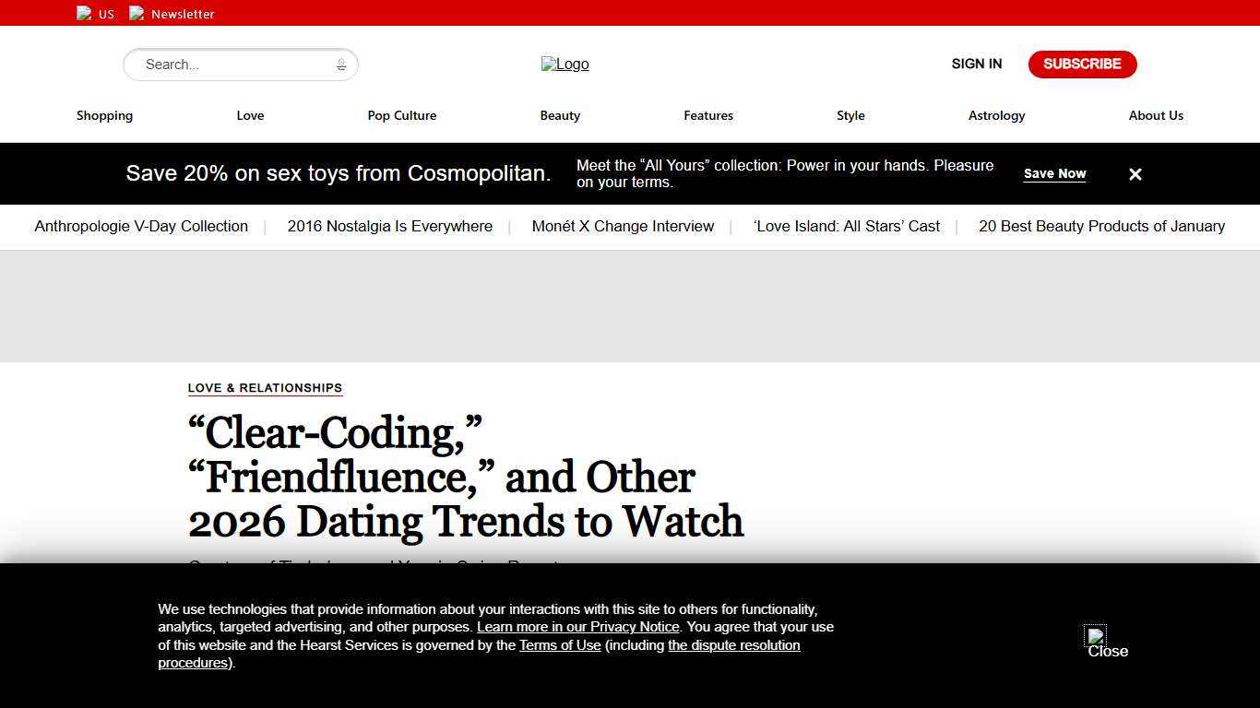
Task: Open the Anthropologie V-Day Collection link
Action: coord(140,226)
